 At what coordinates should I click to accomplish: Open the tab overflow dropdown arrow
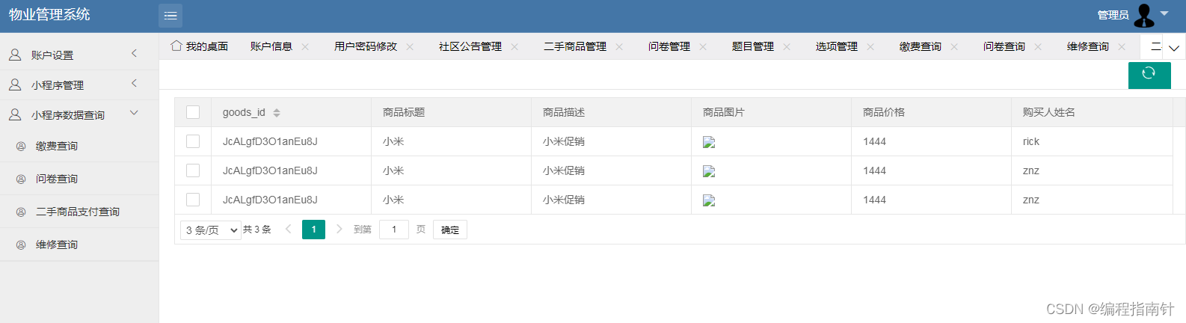pos(1174,48)
